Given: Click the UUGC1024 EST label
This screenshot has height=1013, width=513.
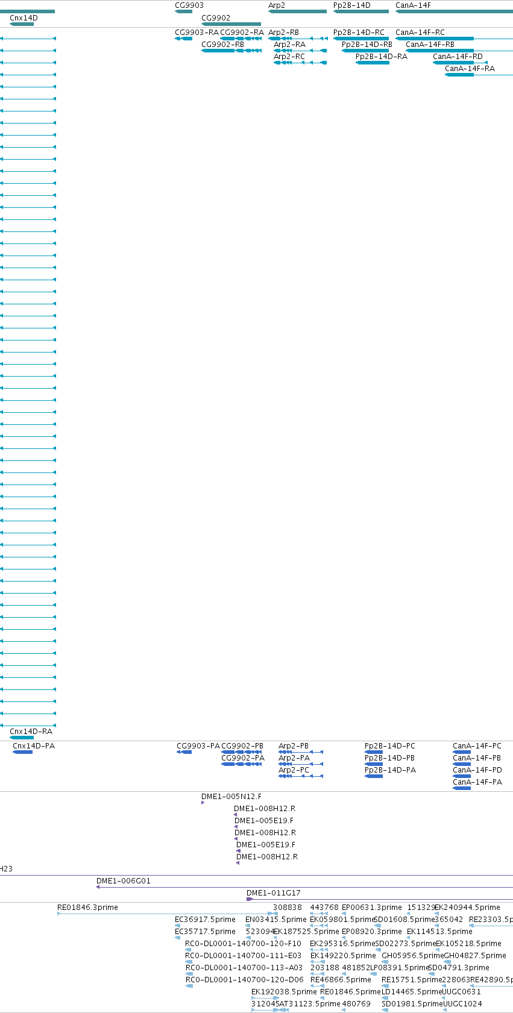Looking at the screenshot, I should [x=462, y=1004].
